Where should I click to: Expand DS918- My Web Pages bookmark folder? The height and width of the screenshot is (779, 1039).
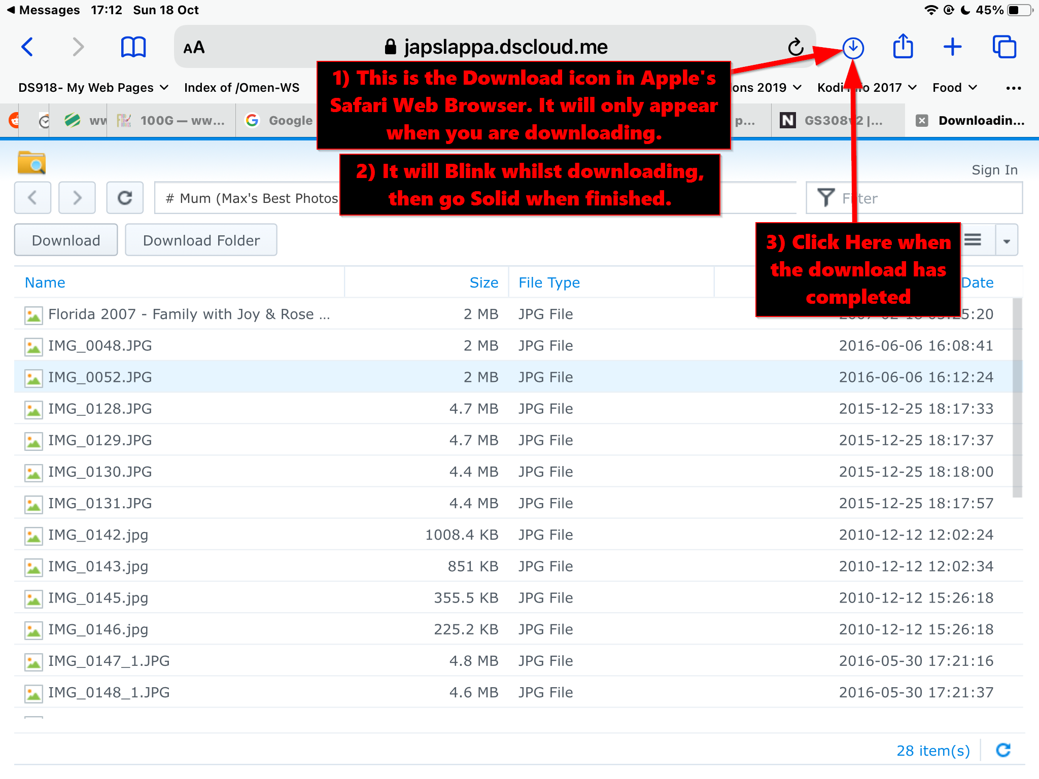coord(93,88)
